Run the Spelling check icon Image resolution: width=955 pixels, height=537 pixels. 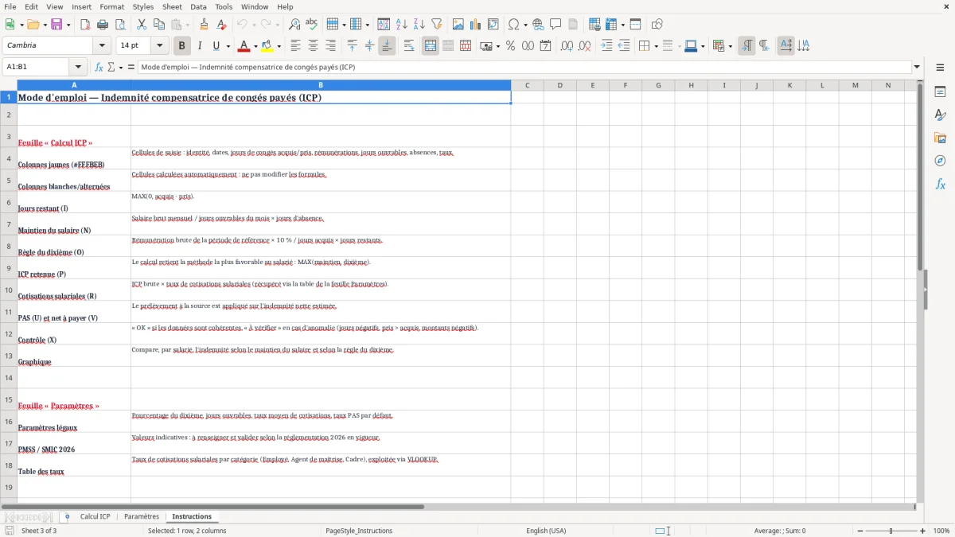pyautogui.click(x=311, y=25)
